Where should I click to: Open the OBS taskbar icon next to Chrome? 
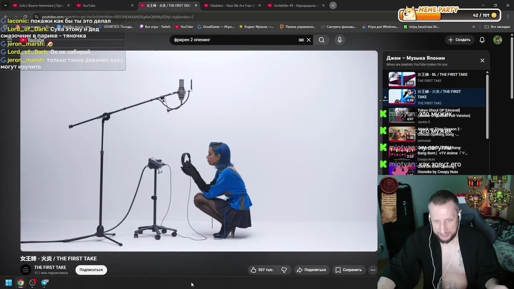click(33, 283)
